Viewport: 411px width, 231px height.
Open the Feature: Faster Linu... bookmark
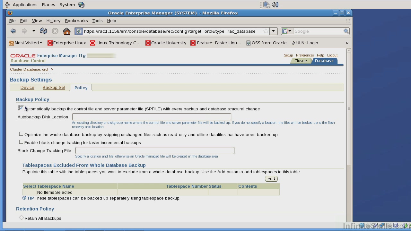click(x=216, y=43)
